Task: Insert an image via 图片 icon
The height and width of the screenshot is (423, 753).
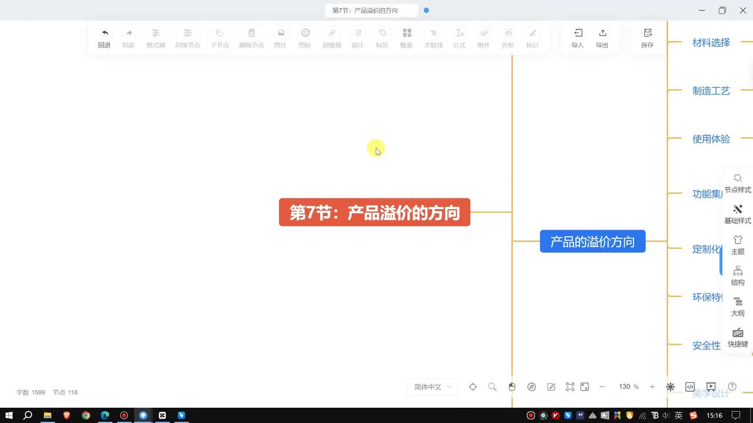Action: pos(281,33)
